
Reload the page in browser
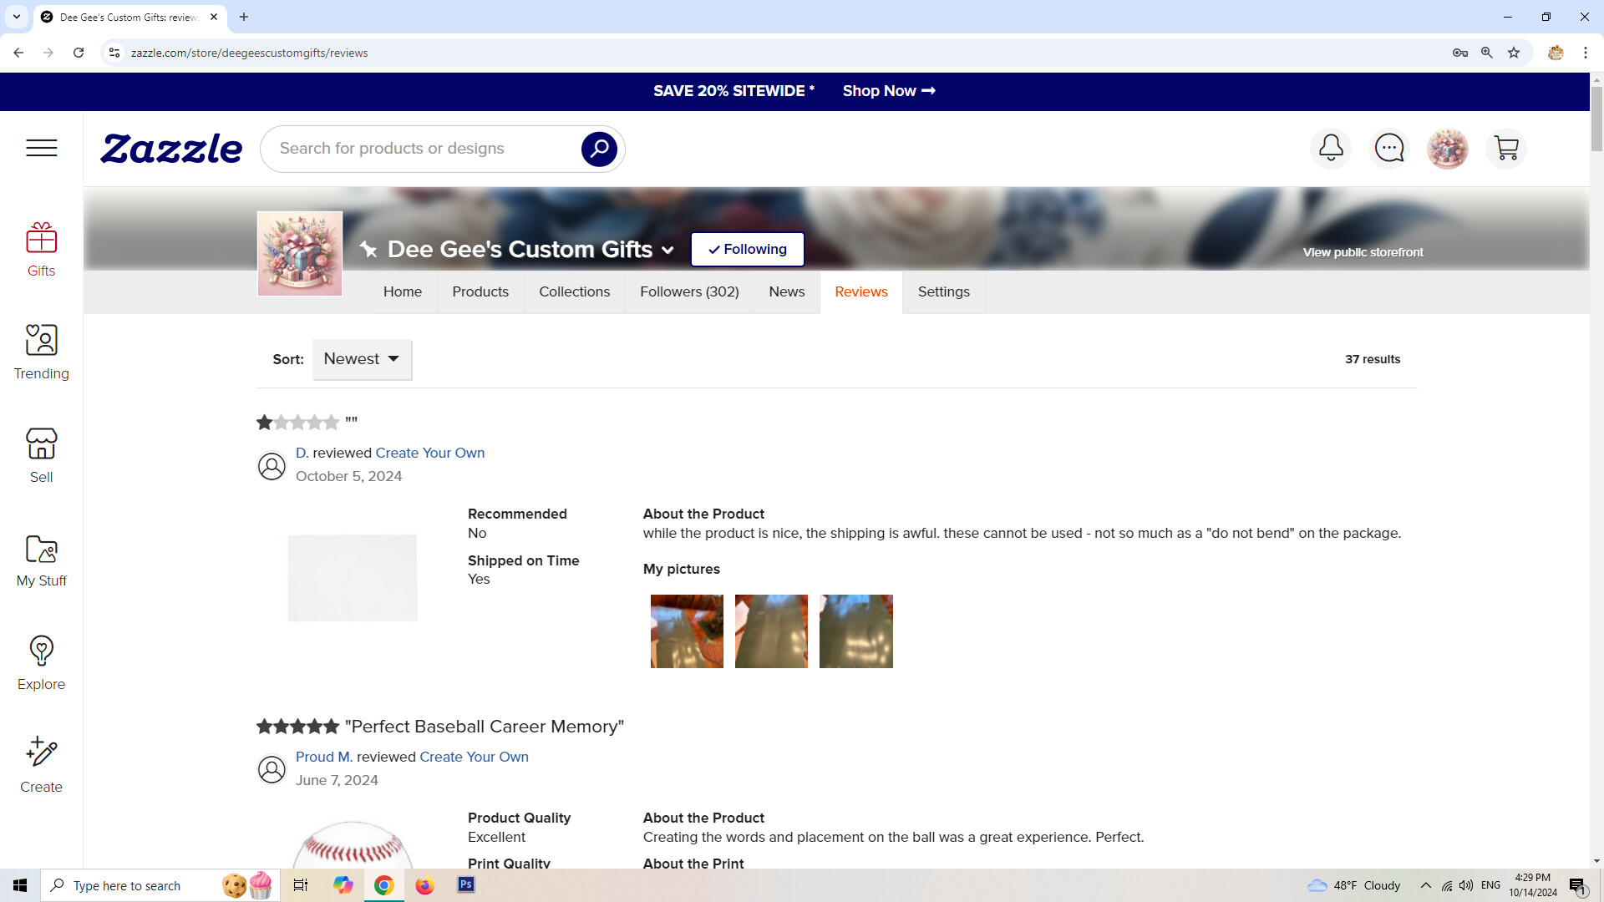click(79, 53)
